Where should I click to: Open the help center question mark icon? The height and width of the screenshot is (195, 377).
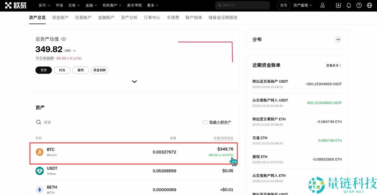pos(359,5)
